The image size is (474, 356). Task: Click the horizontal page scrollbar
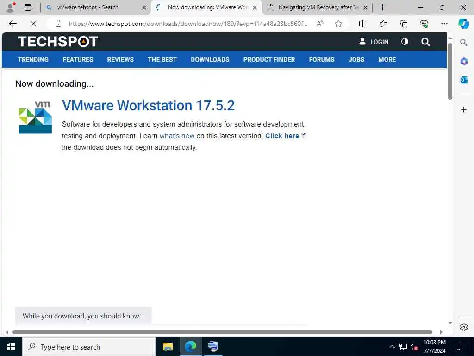(x=222, y=332)
